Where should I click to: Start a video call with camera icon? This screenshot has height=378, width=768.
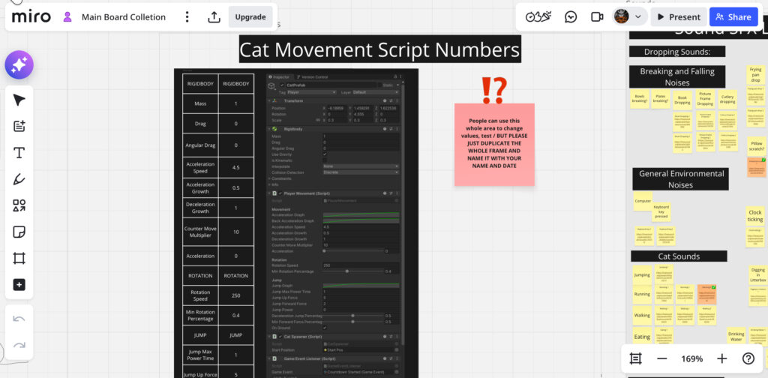click(x=597, y=16)
